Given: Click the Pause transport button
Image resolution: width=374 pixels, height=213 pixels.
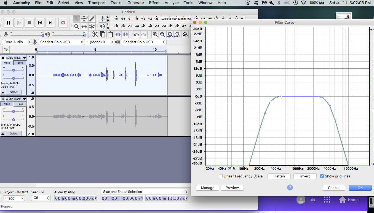Looking at the screenshot, I should 9,23.
